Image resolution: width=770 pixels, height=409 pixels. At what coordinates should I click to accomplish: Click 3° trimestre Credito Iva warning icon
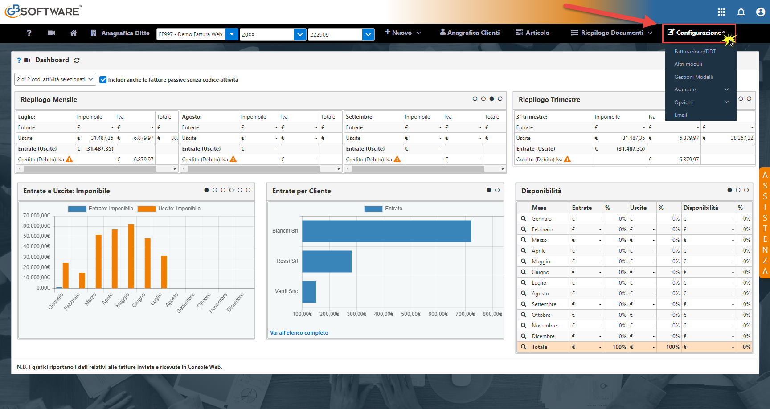point(567,159)
